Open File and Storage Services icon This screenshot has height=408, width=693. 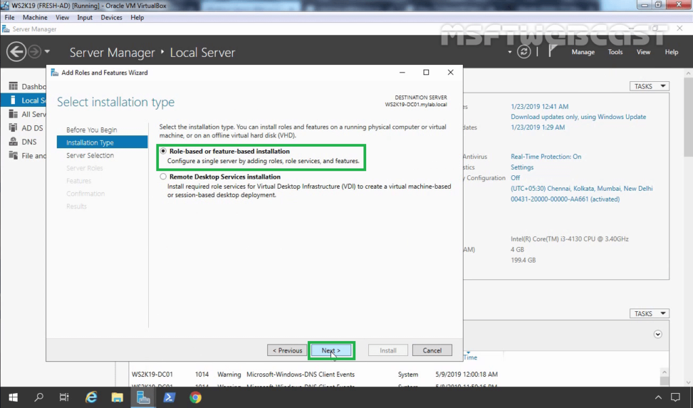coord(14,155)
